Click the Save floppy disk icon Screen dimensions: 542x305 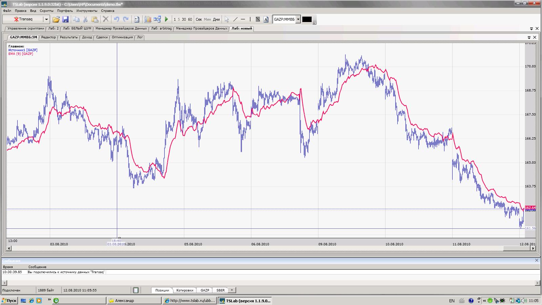[65, 19]
